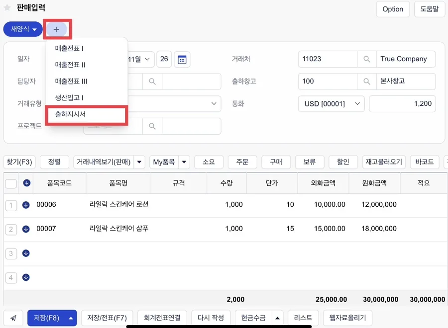This screenshot has width=448, height=328.
Task: Click the 담당자 search magnifier icon
Action: point(152,82)
